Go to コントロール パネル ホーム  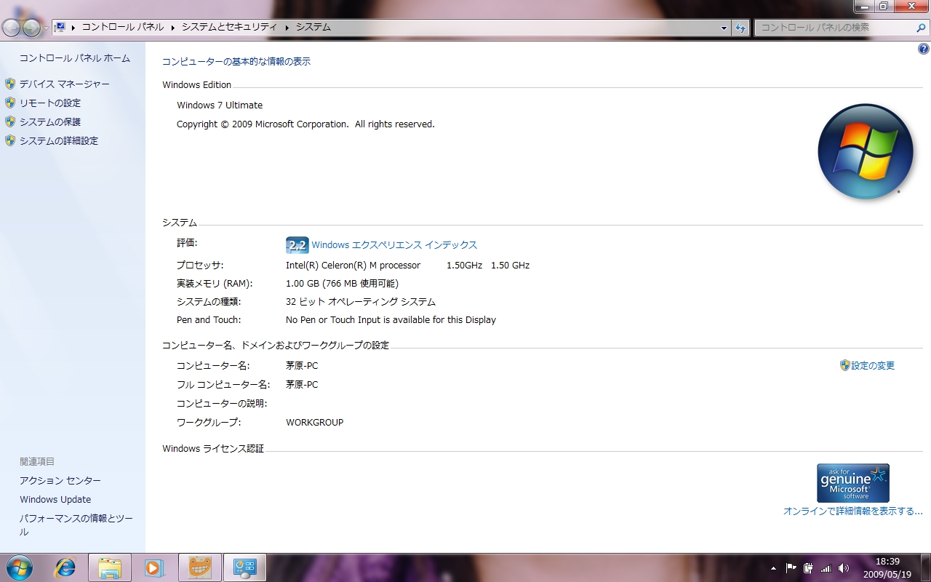(x=75, y=58)
